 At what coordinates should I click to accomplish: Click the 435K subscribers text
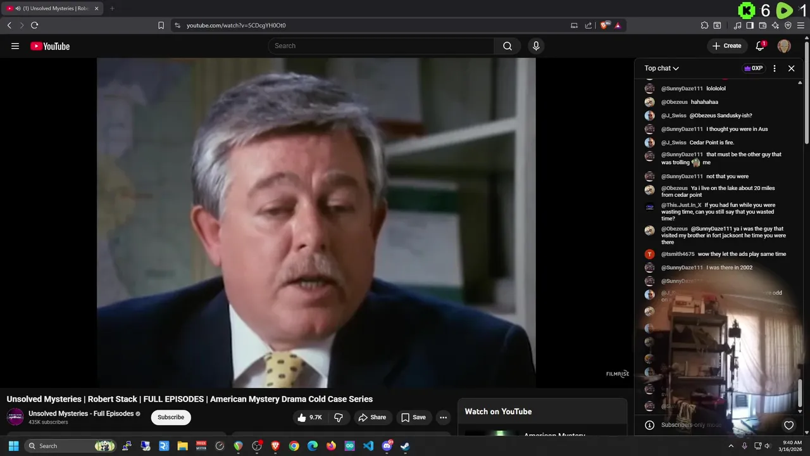pos(48,422)
